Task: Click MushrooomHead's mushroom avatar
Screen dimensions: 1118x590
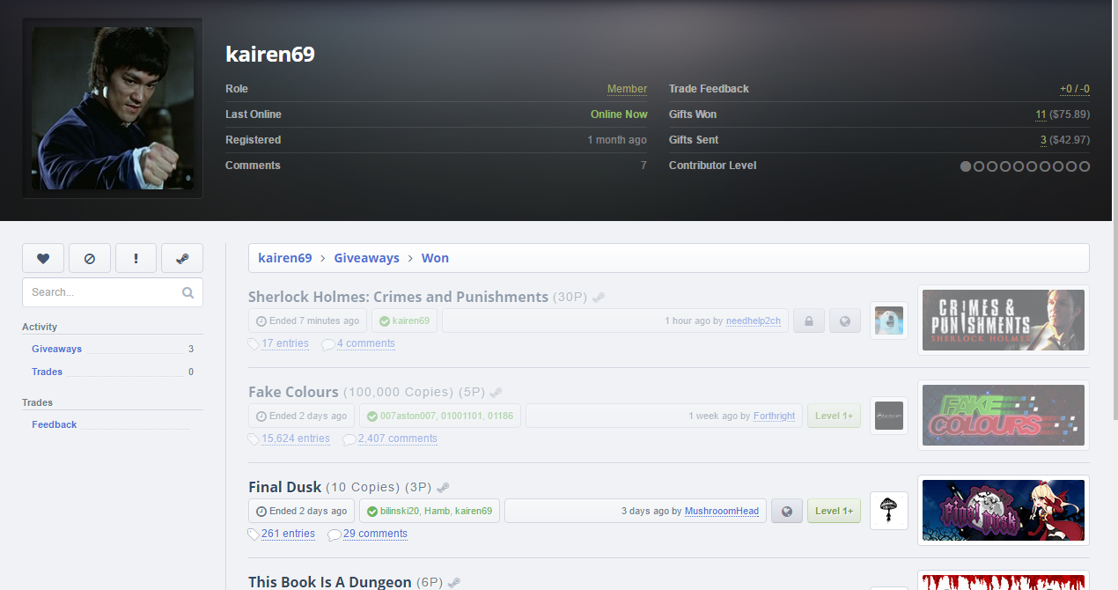Action: point(889,511)
